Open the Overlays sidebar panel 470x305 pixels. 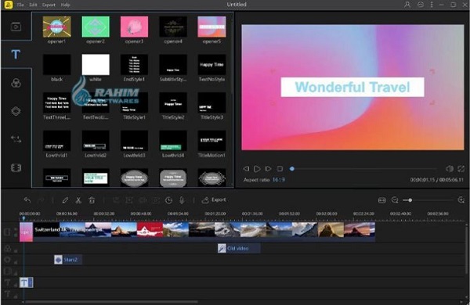(x=16, y=111)
